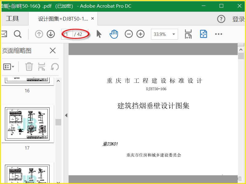Click the 重庆市工程建设标准设计 heading
The width and height of the screenshot is (246, 184).
[154, 81]
